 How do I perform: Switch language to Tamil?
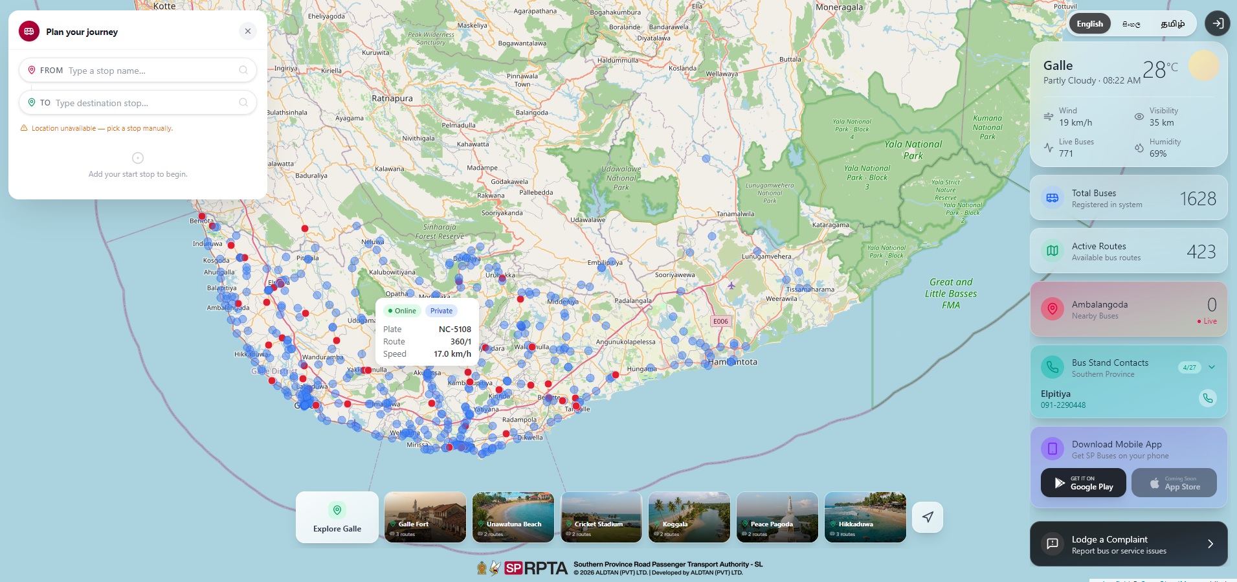tap(1172, 24)
